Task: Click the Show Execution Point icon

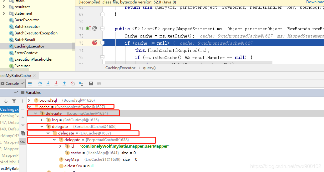Action: (x=30, y=83)
